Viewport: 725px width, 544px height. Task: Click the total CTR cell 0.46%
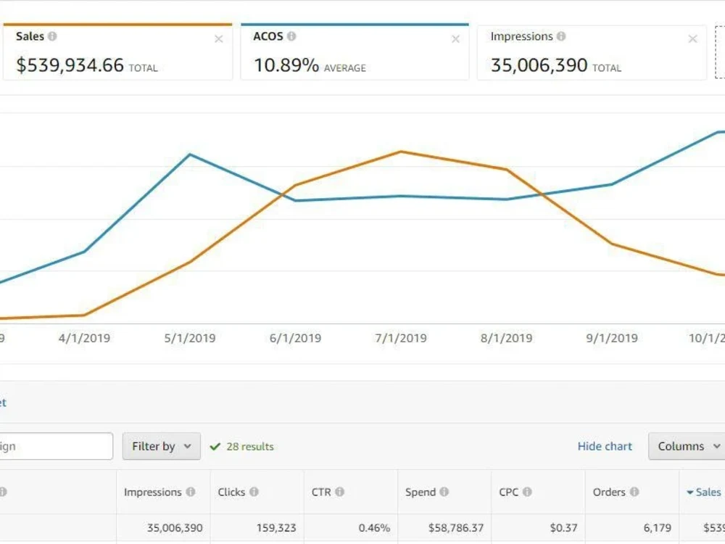[x=374, y=528]
